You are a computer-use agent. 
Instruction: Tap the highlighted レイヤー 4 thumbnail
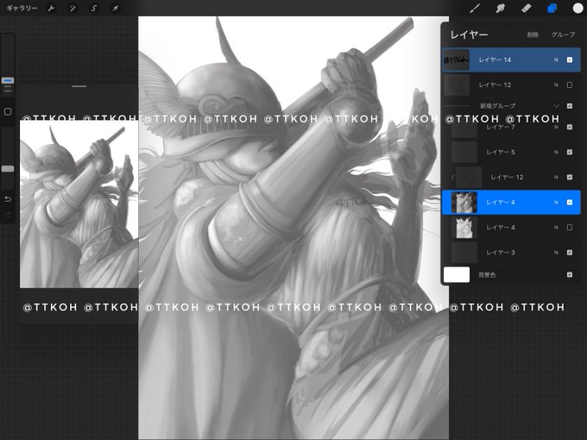click(x=464, y=203)
